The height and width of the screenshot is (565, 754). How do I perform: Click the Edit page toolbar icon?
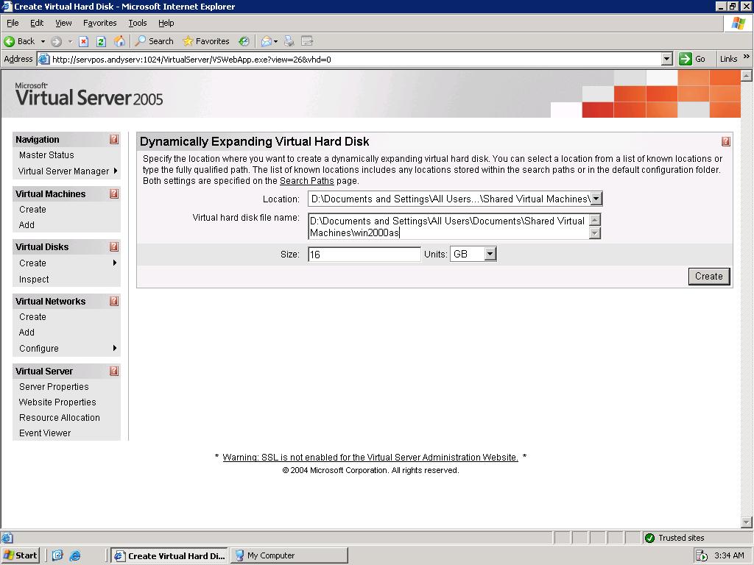[307, 41]
